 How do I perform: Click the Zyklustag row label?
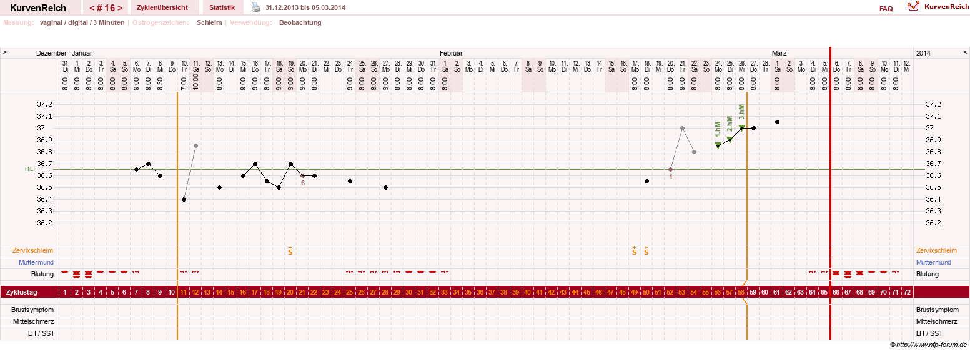22,292
